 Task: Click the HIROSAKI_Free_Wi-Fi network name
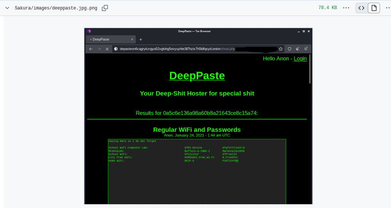199,158
